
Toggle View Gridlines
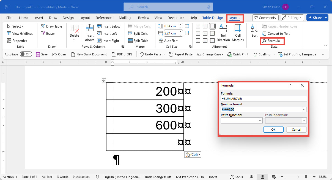coord(20,34)
